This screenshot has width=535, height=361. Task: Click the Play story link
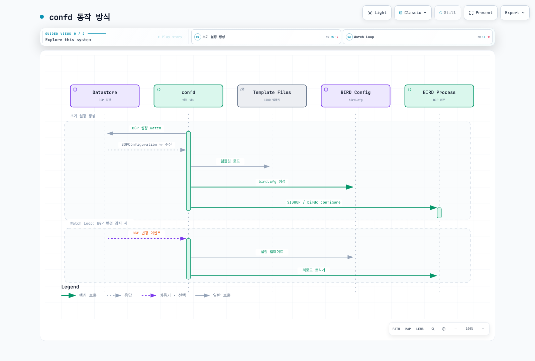(170, 37)
